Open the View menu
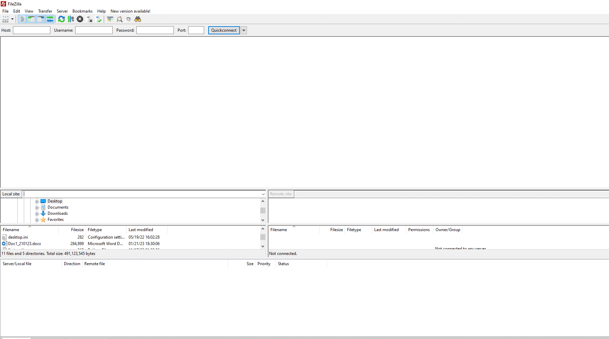 tap(29, 11)
